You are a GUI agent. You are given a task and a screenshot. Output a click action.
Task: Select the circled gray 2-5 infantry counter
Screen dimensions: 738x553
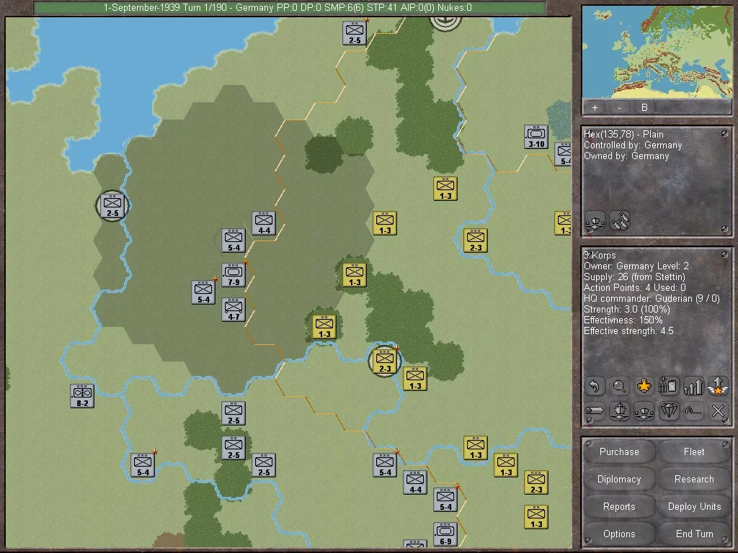(x=112, y=206)
